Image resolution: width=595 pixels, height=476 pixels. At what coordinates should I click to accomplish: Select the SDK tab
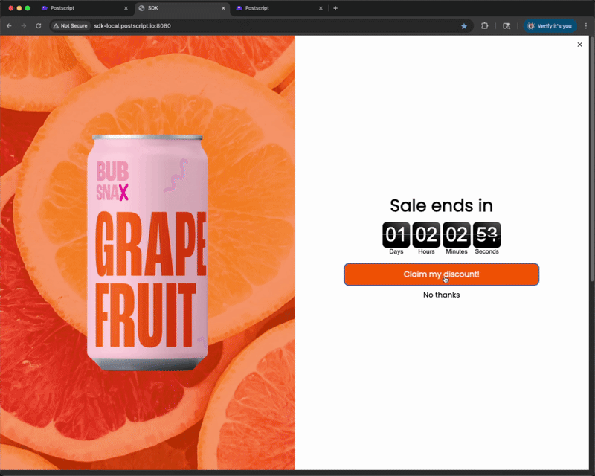182,8
